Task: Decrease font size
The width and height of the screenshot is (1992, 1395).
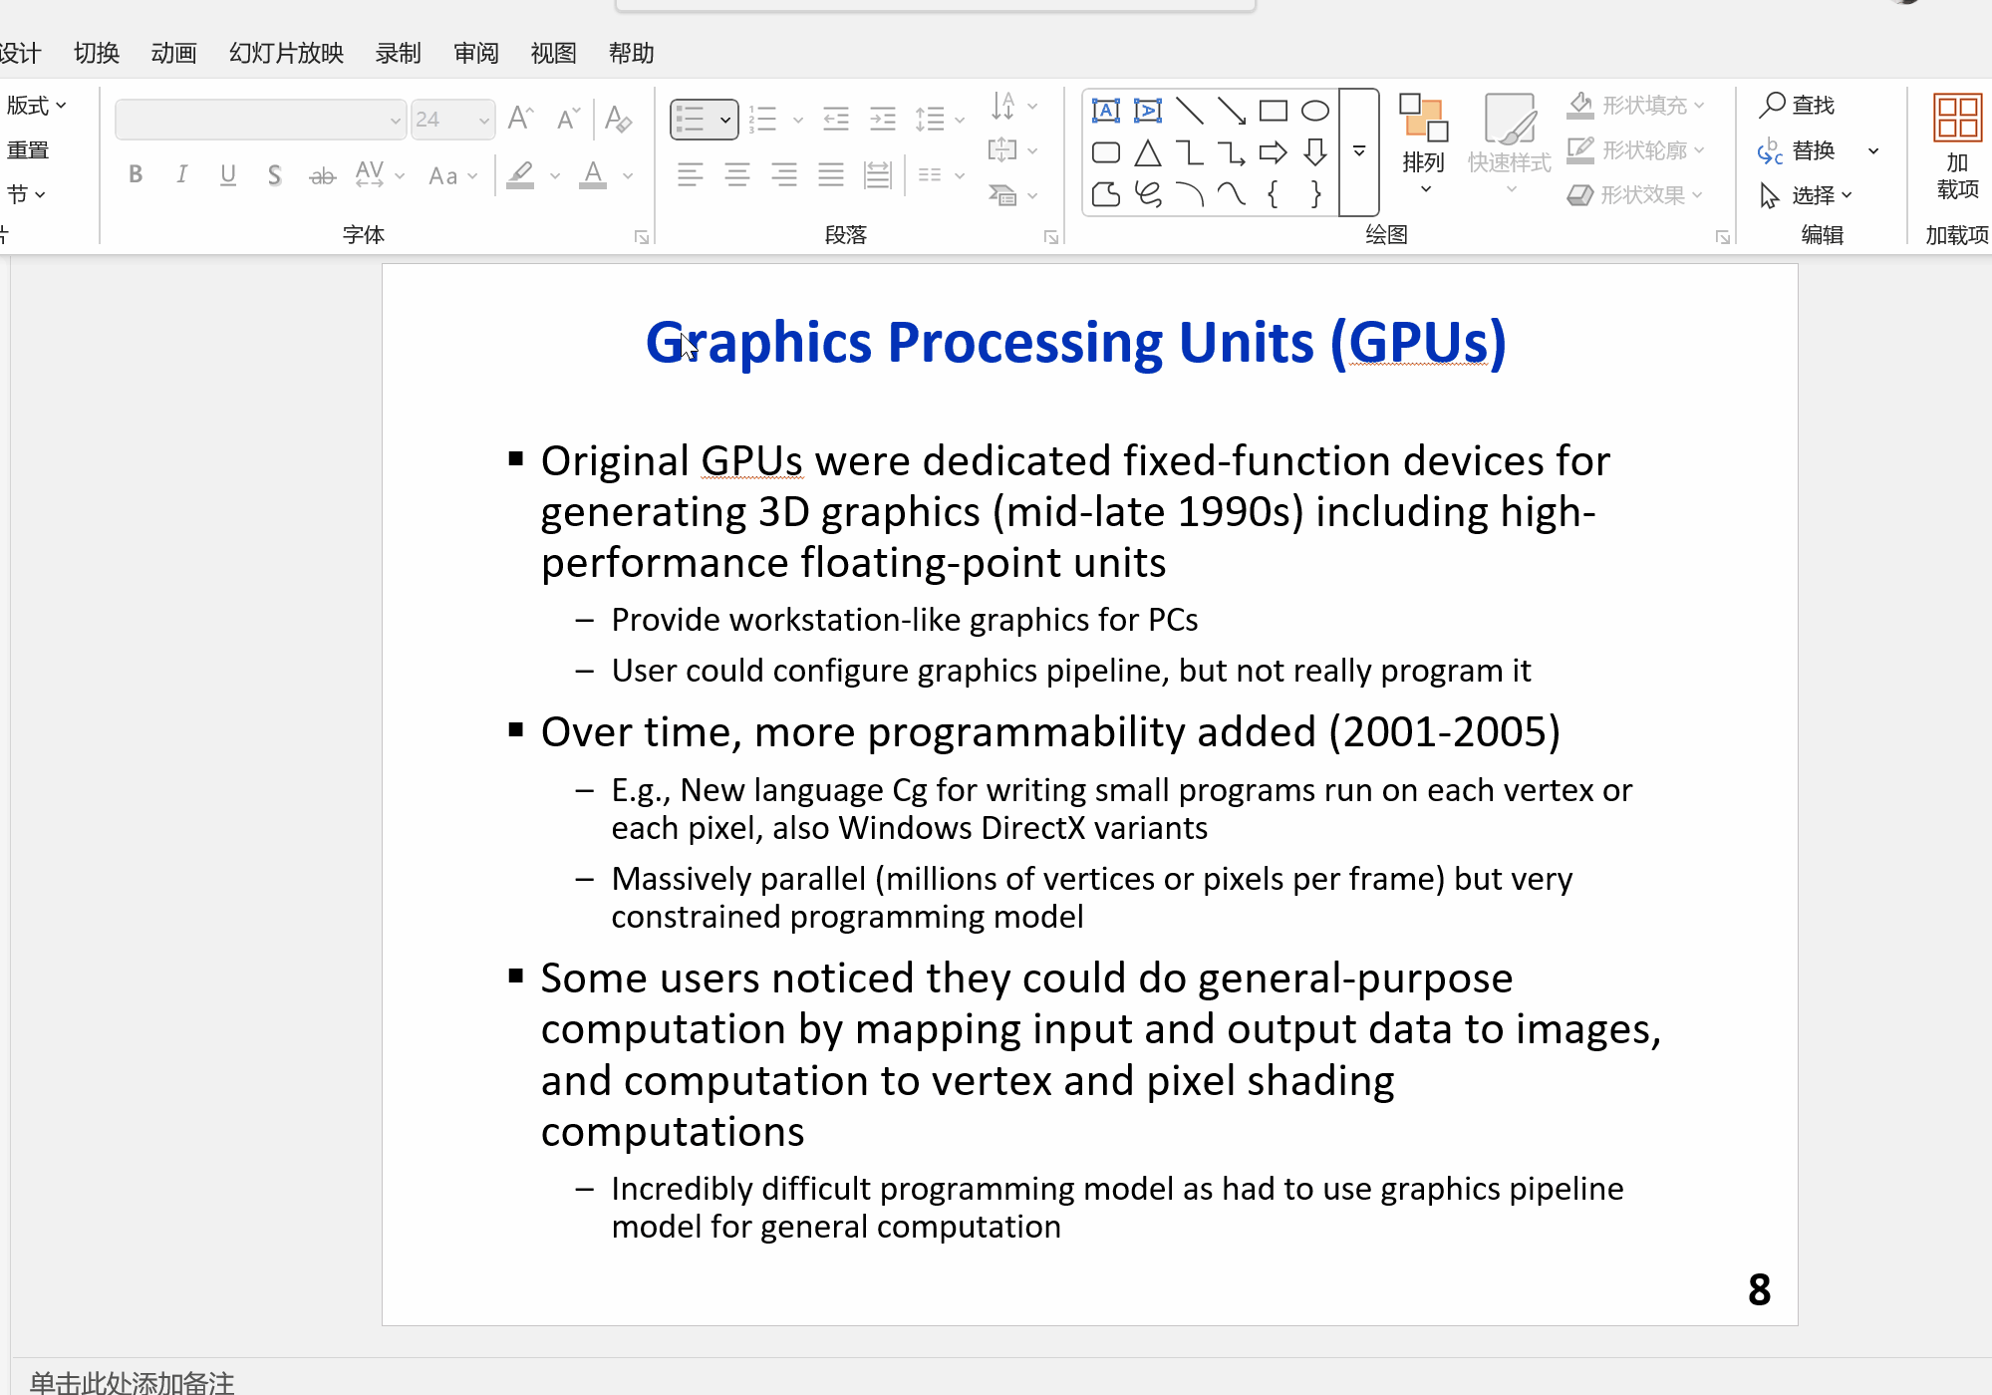Action: pyautogui.click(x=568, y=119)
